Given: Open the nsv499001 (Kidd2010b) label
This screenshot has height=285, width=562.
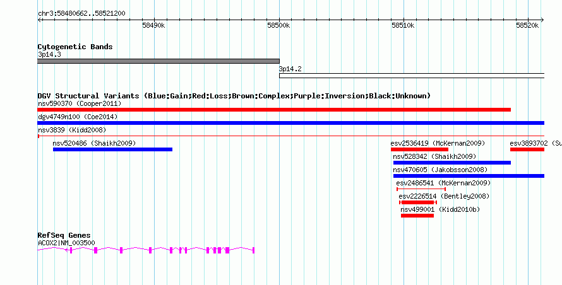Looking at the screenshot, I should (440, 210).
